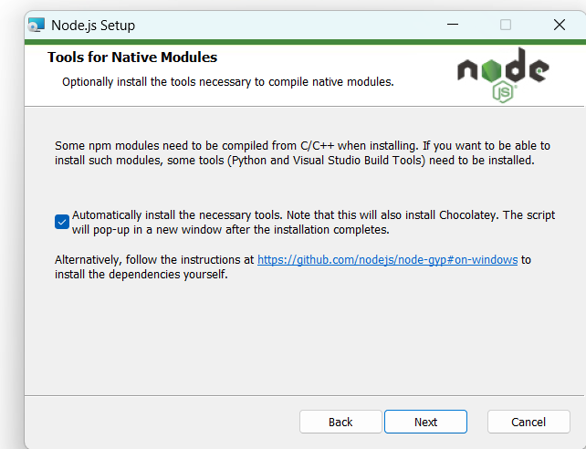This screenshot has height=449, width=586.
Task: Click the 'Node.js Setup' title bar text
Action: click(93, 26)
